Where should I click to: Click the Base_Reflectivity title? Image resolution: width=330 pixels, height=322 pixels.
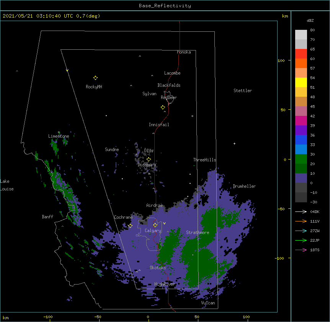tap(165, 6)
